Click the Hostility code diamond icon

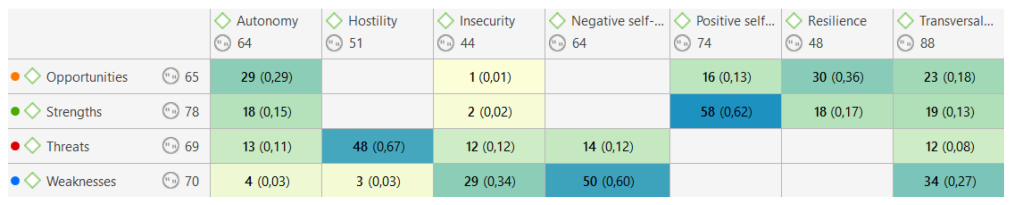pos(335,21)
